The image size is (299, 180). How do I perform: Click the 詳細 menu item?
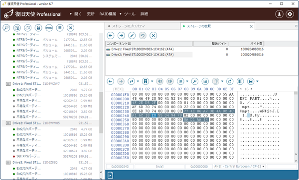point(144,14)
